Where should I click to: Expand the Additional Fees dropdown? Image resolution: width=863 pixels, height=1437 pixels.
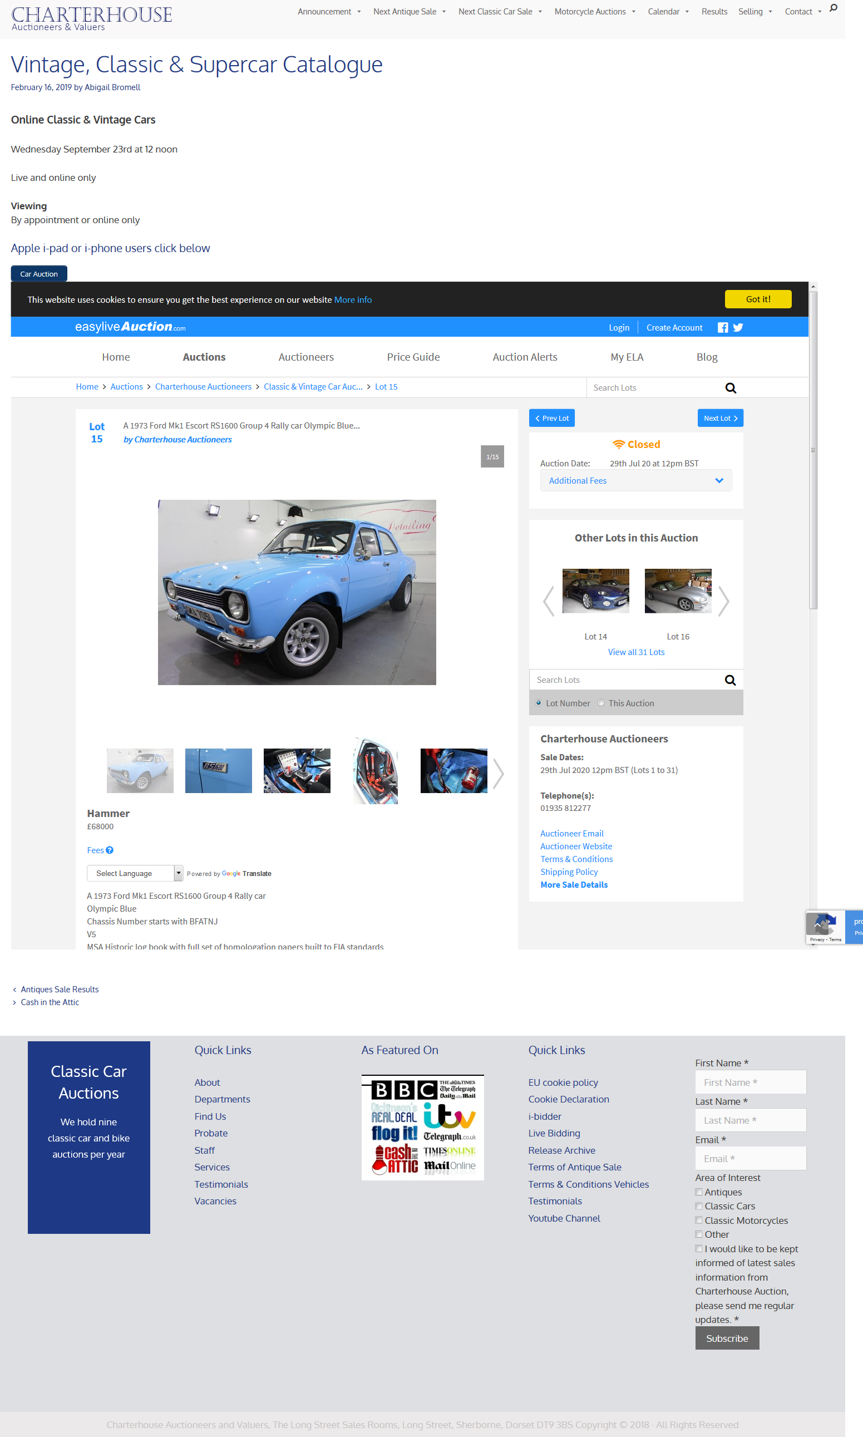tap(636, 481)
